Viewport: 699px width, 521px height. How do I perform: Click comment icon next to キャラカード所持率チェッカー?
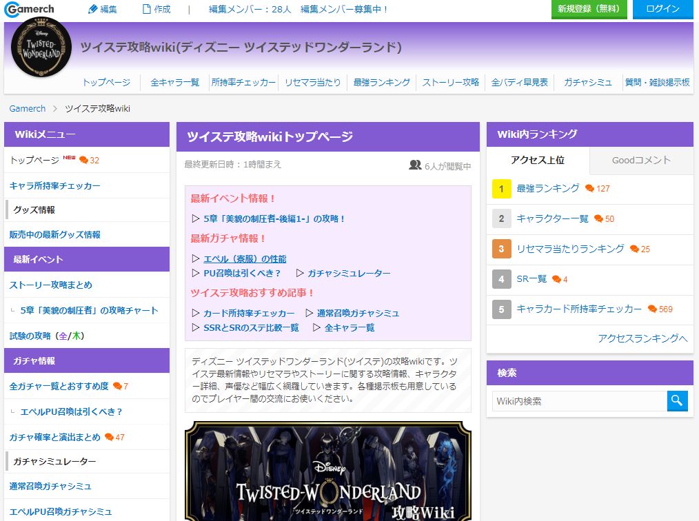pyautogui.click(x=652, y=309)
